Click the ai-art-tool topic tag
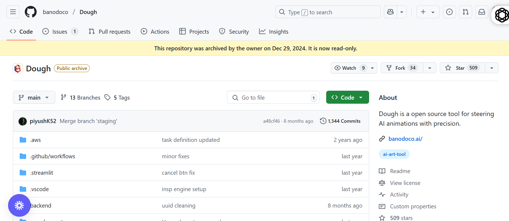The height and width of the screenshot is (221, 509). 394,154
